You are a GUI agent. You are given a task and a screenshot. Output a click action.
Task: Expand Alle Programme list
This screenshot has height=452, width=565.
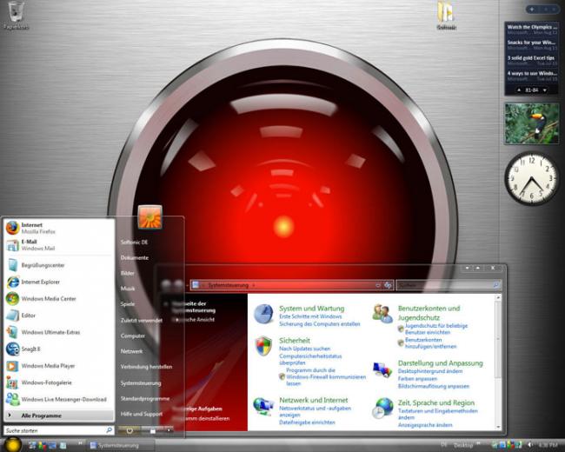tap(59, 415)
